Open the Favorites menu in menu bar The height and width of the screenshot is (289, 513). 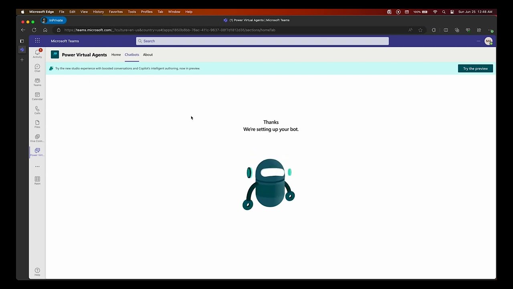coord(116,12)
